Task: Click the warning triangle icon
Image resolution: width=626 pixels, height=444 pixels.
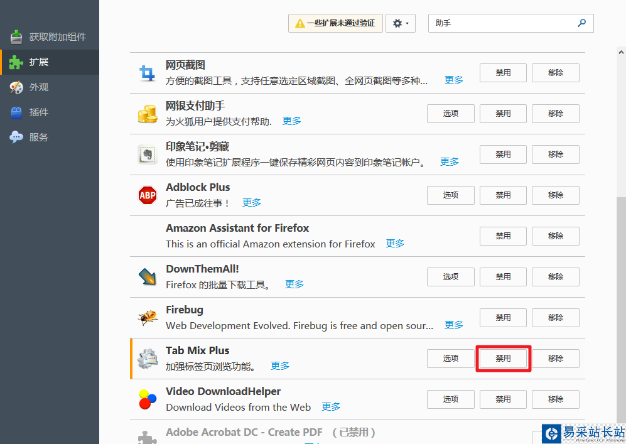Action: pos(300,23)
